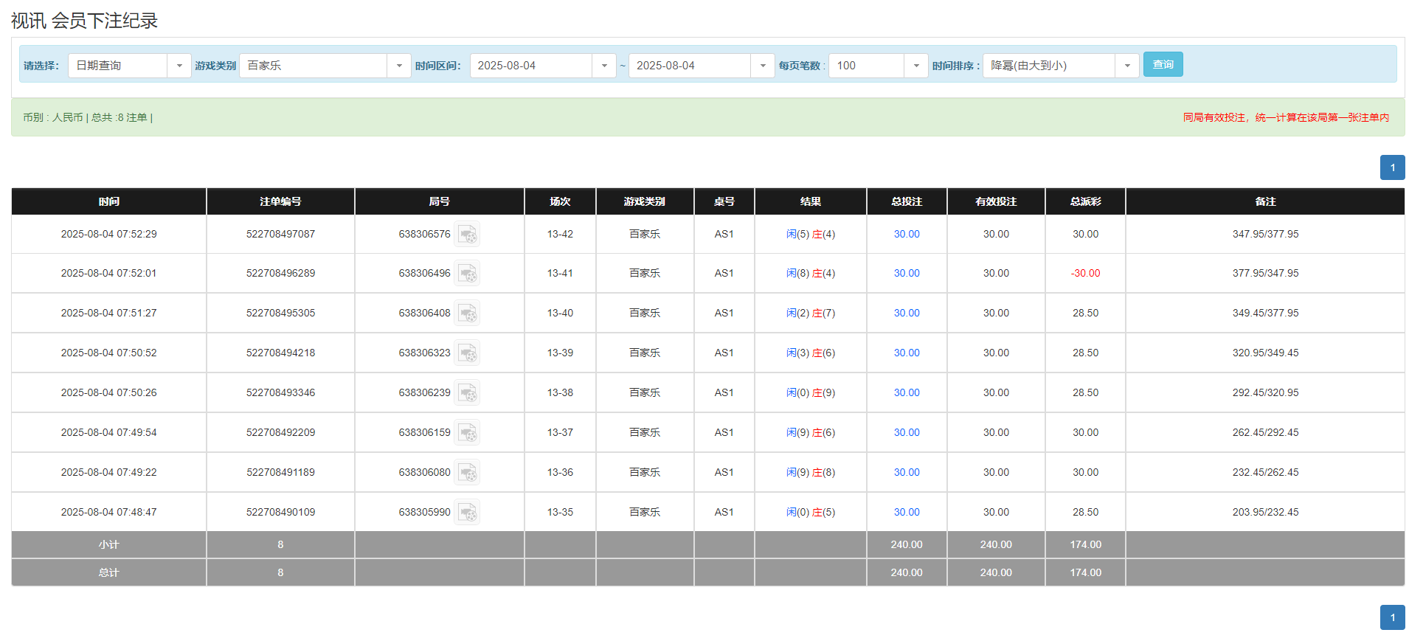This screenshot has width=1409, height=641.
Task: Open the 30.00 total bet link for 13-42
Action: 906,235
